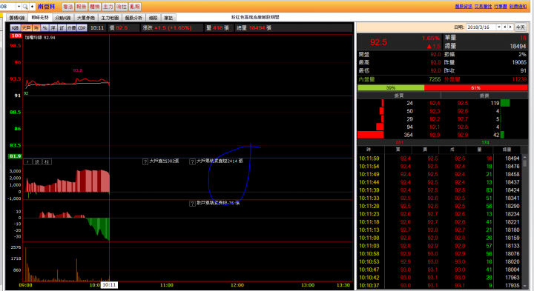534x291 pixels.
Task: Click help icon beside 大戶累積買賣超2414張
Action: [192, 161]
